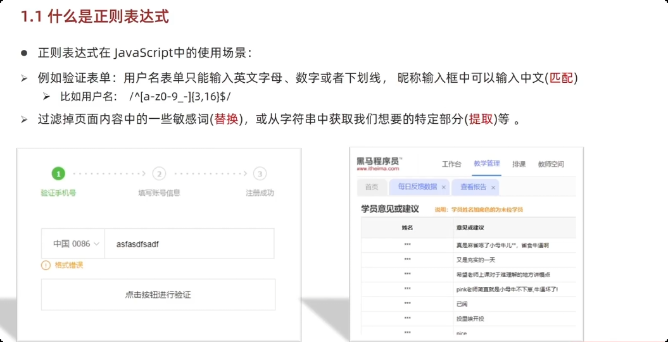Click the 验证手机号 step label
Viewport: 668px width, 342px height.
tap(58, 193)
